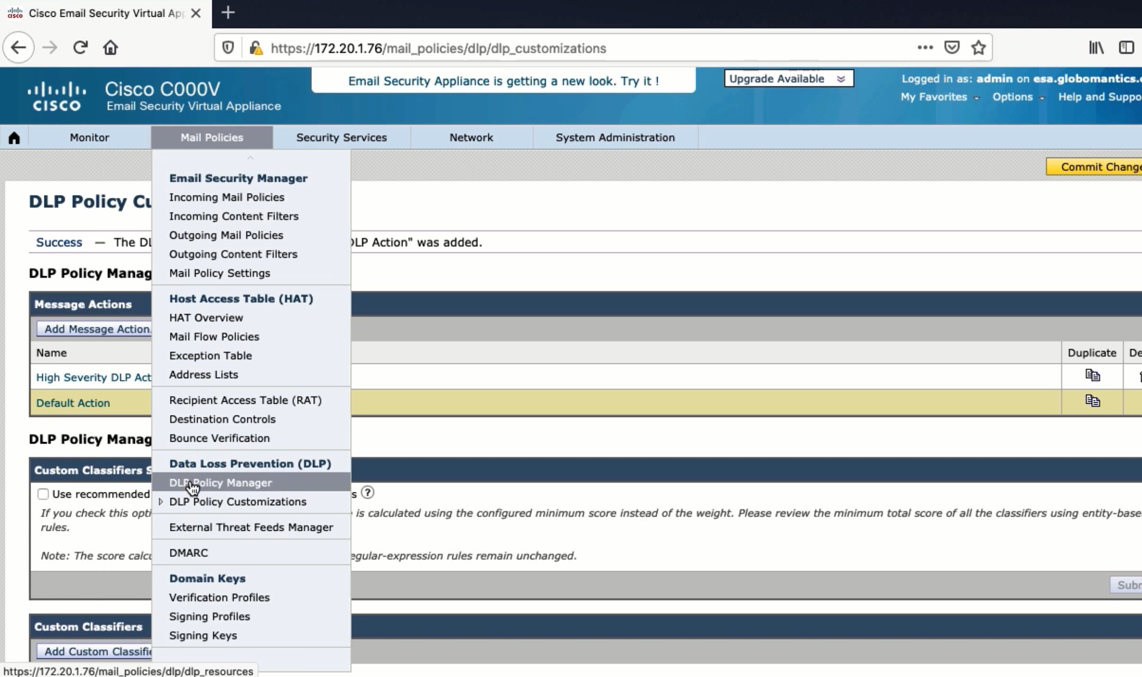The width and height of the screenshot is (1142, 677).
Task: Open the browser Home page icon
Action: point(110,48)
